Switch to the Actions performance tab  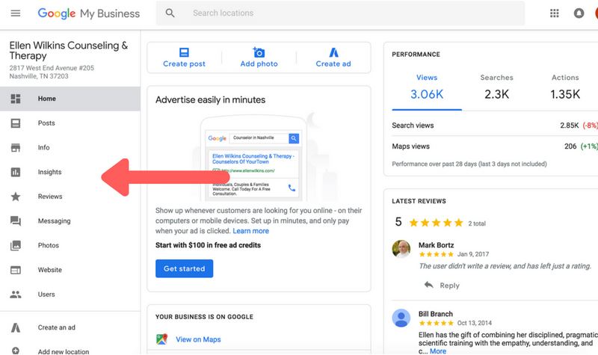(565, 88)
